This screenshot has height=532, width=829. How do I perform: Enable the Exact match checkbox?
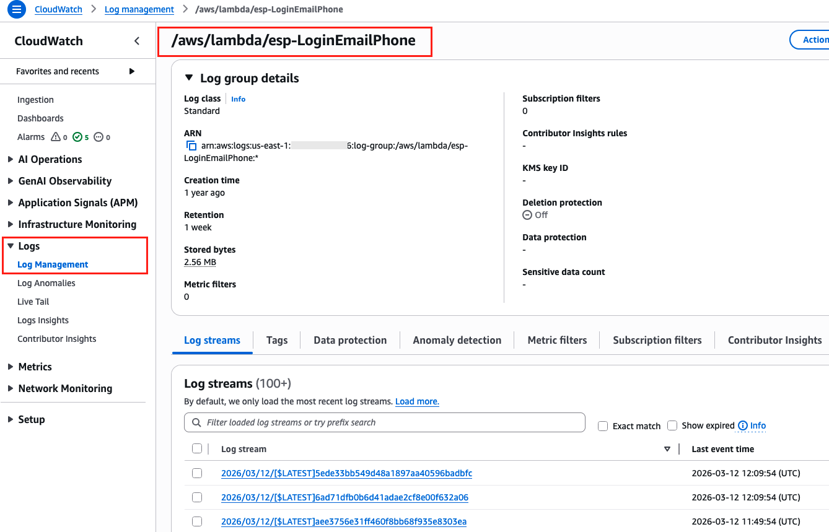603,426
